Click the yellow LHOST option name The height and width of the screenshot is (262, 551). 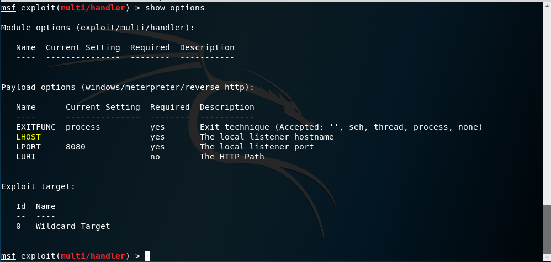tap(28, 137)
